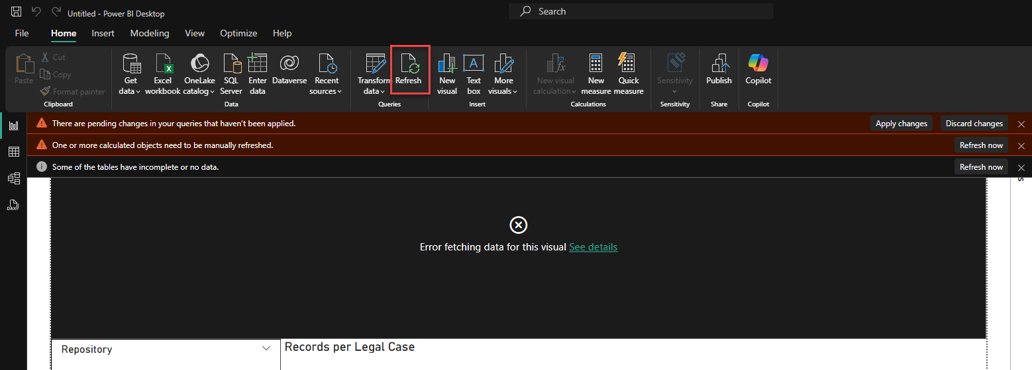Click the Publish icon

click(x=719, y=64)
